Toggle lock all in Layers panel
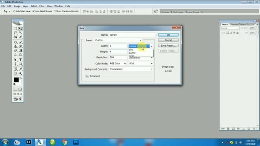260x146 pixels. coord(237,33)
